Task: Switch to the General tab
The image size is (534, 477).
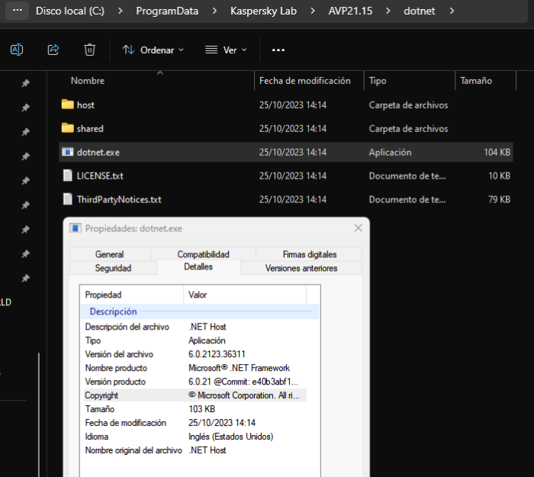Action: pyautogui.click(x=110, y=254)
